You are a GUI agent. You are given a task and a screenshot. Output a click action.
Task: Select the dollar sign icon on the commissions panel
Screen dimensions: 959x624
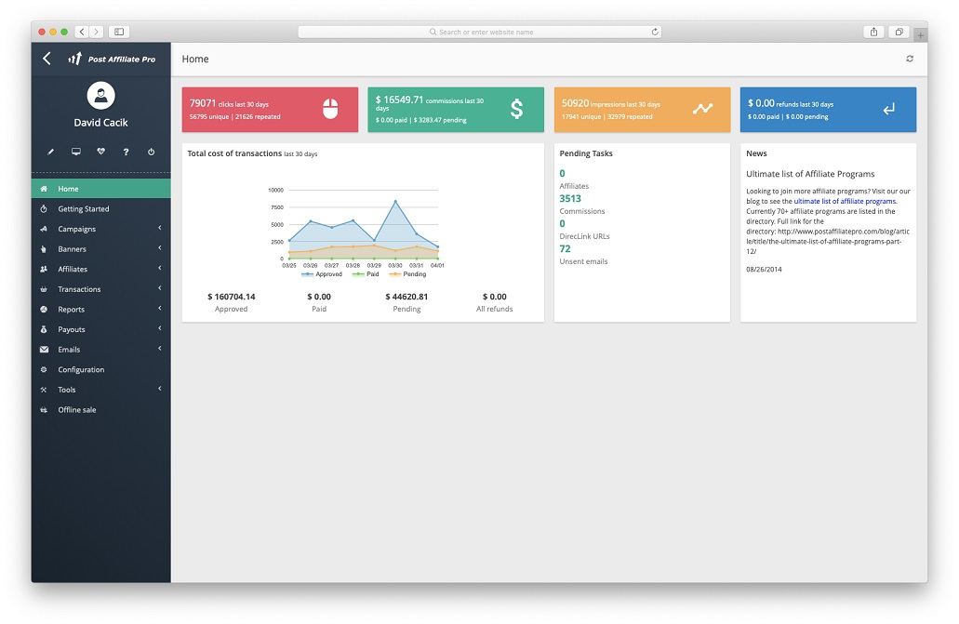517,108
